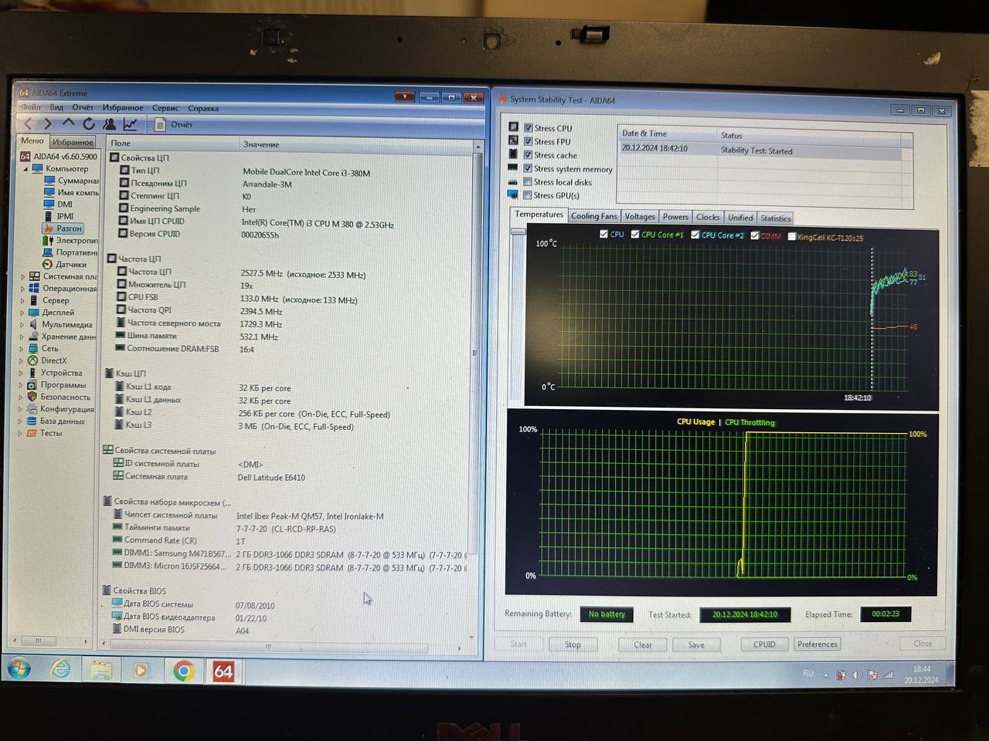Open the Справка menu

pyautogui.click(x=203, y=108)
